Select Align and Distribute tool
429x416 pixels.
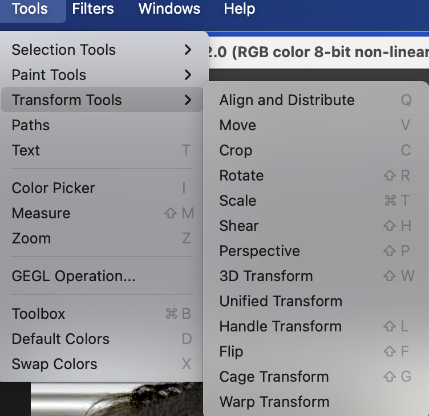point(287,100)
